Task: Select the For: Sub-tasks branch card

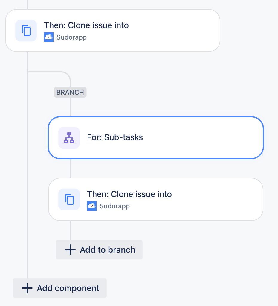Action: click(156, 138)
